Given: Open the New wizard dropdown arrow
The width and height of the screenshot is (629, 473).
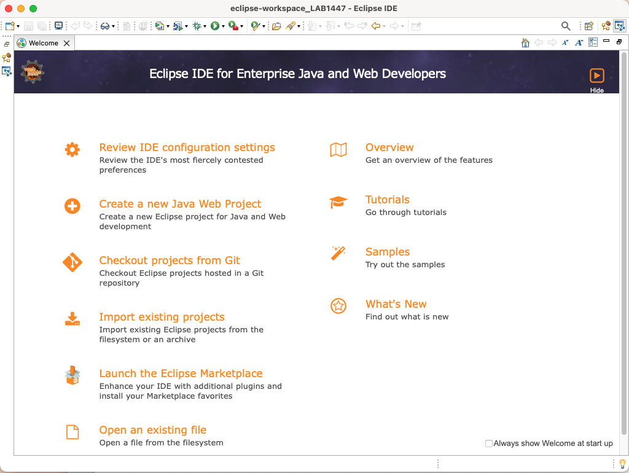Looking at the screenshot, I should tap(18, 26).
